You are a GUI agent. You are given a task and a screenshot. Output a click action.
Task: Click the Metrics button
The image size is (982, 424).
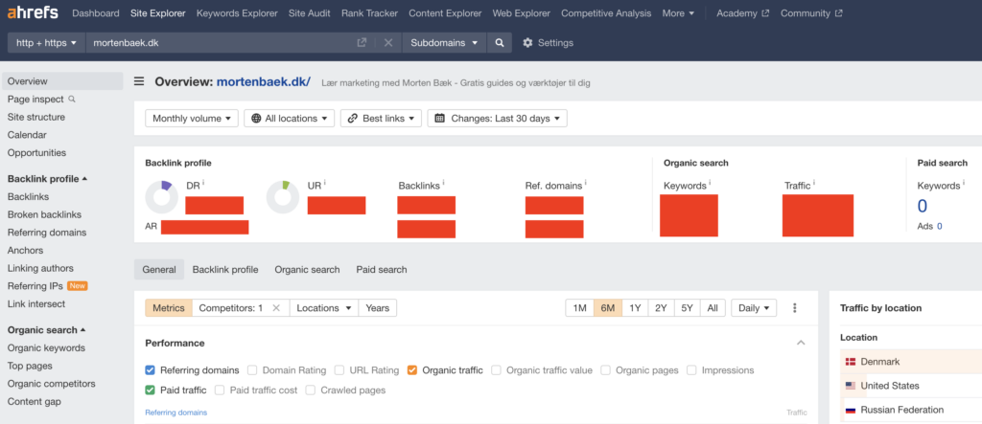click(x=169, y=307)
